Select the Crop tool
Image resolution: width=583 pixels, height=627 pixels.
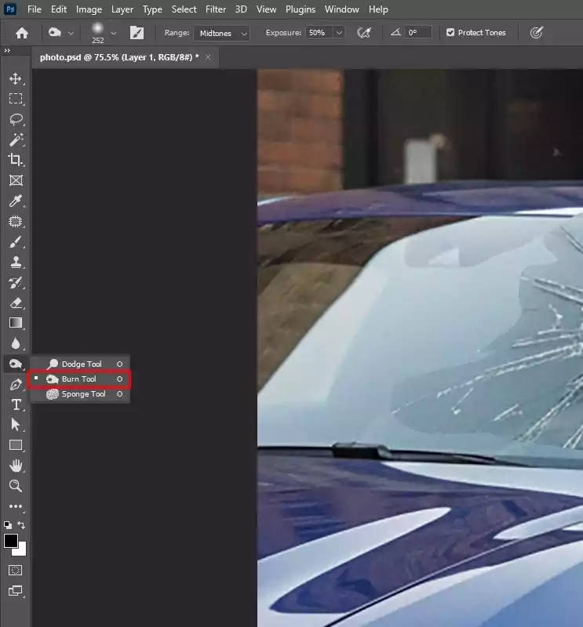point(15,160)
